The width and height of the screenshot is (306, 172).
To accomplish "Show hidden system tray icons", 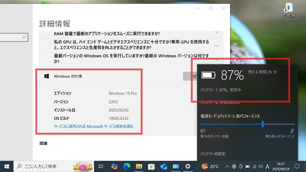I will click(x=227, y=167).
